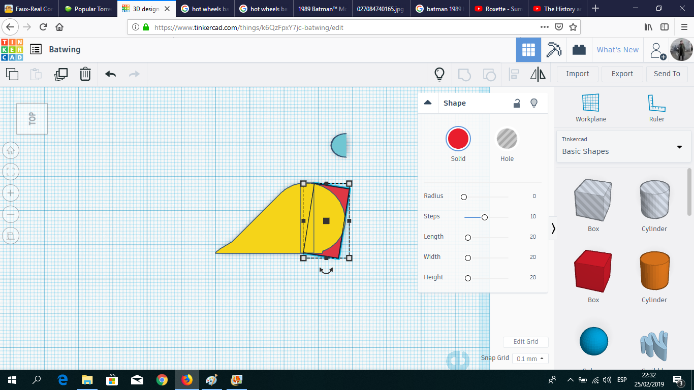Select the Workplane tool
The height and width of the screenshot is (390, 694).
tap(591, 108)
